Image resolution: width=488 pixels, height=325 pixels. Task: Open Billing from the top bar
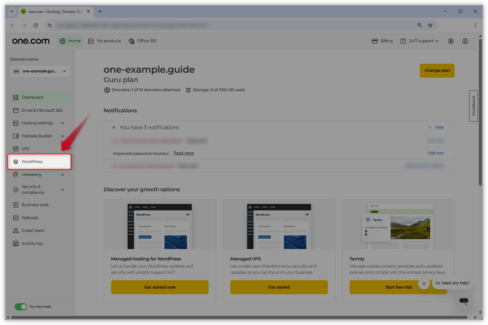click(382, 41)
